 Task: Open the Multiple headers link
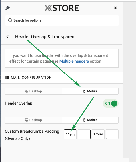tap(74, 61)
